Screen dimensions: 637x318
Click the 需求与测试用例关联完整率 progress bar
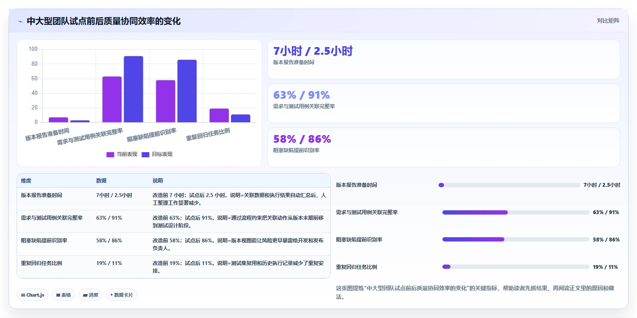pyautogui.click(x=516, y=212)
